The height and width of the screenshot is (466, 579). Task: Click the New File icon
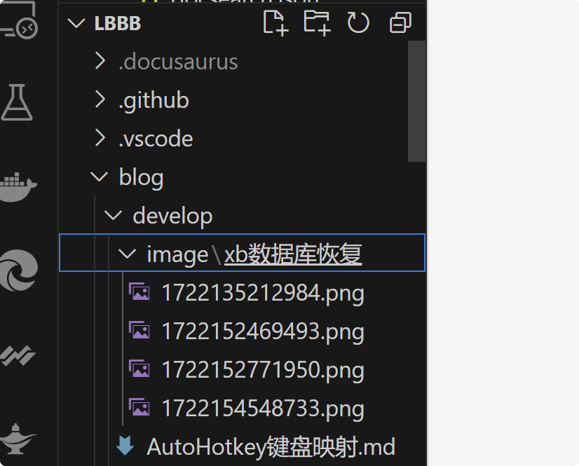(275, 23)
